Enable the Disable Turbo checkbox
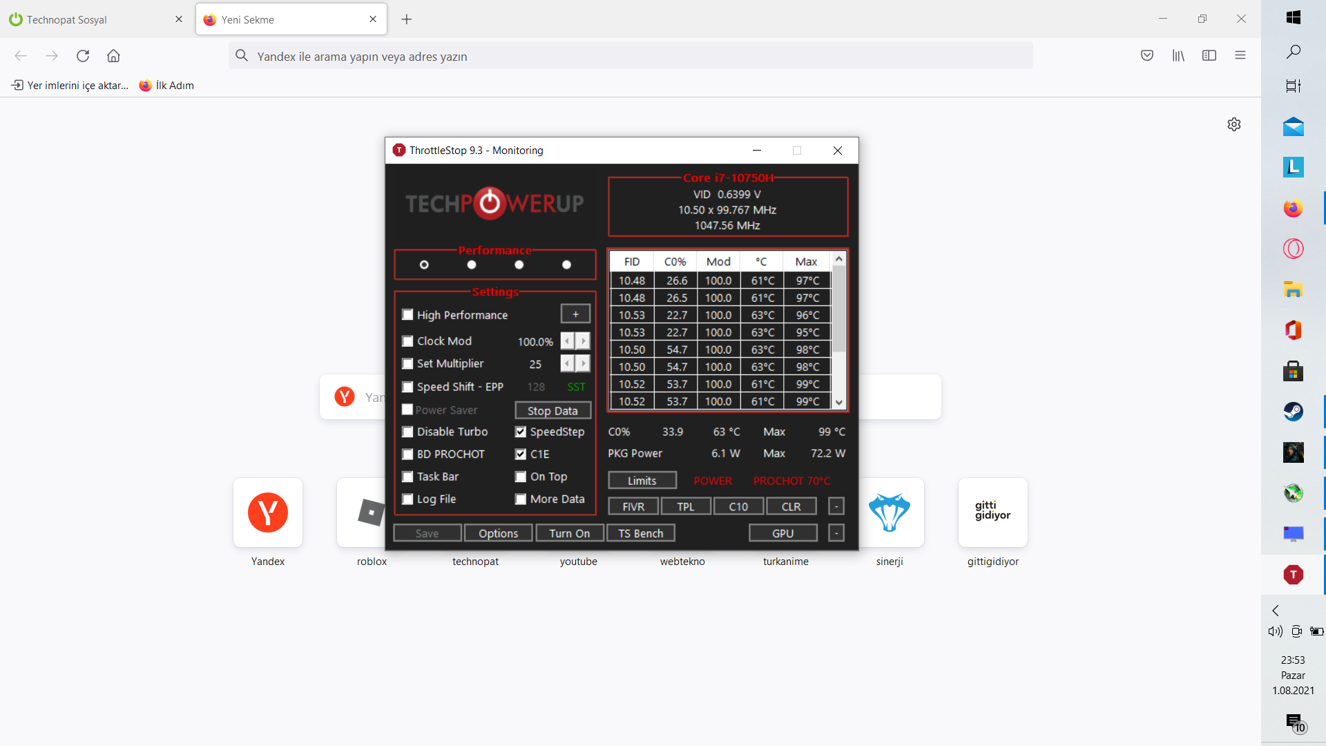The height and width of the screenshot is (746, 1326). coord(407,432)
